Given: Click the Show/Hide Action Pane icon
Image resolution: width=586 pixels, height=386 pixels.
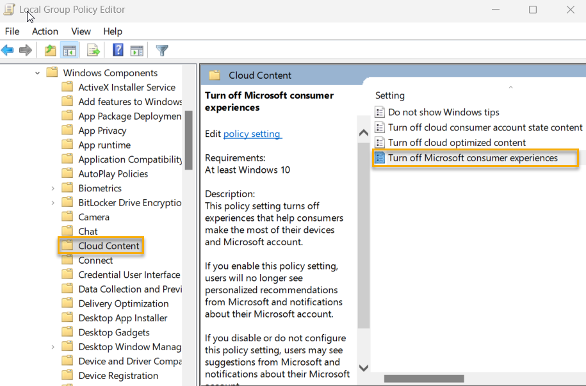Looking at the screenshot, I should 137,50.
